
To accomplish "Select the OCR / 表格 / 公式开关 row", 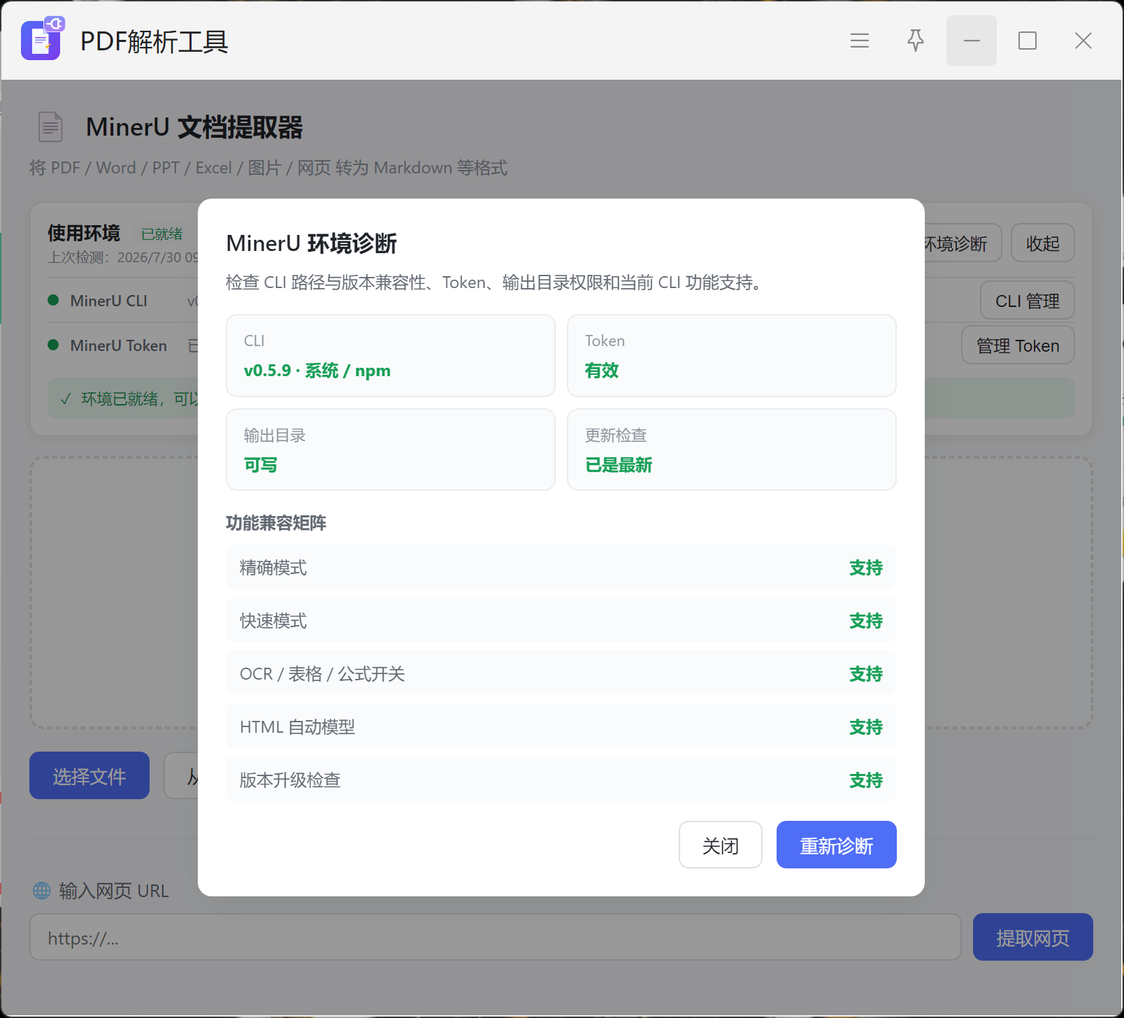I will point(561,673).
